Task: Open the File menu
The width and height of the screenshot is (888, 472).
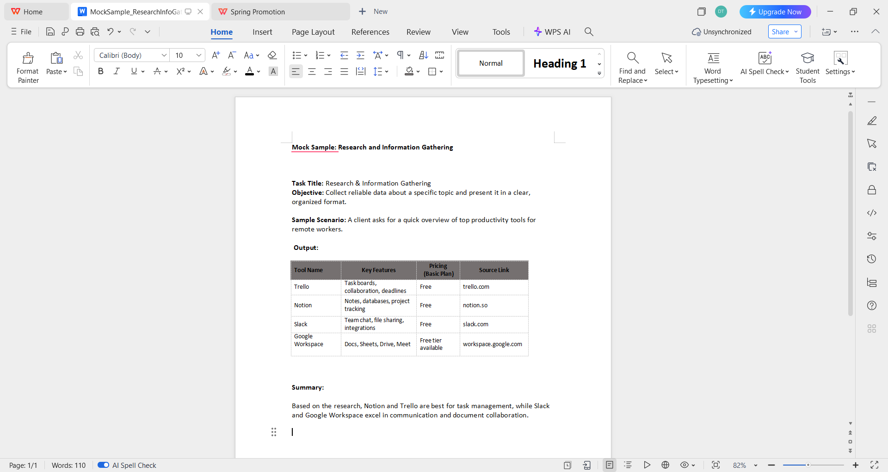Action: point(21,31)
